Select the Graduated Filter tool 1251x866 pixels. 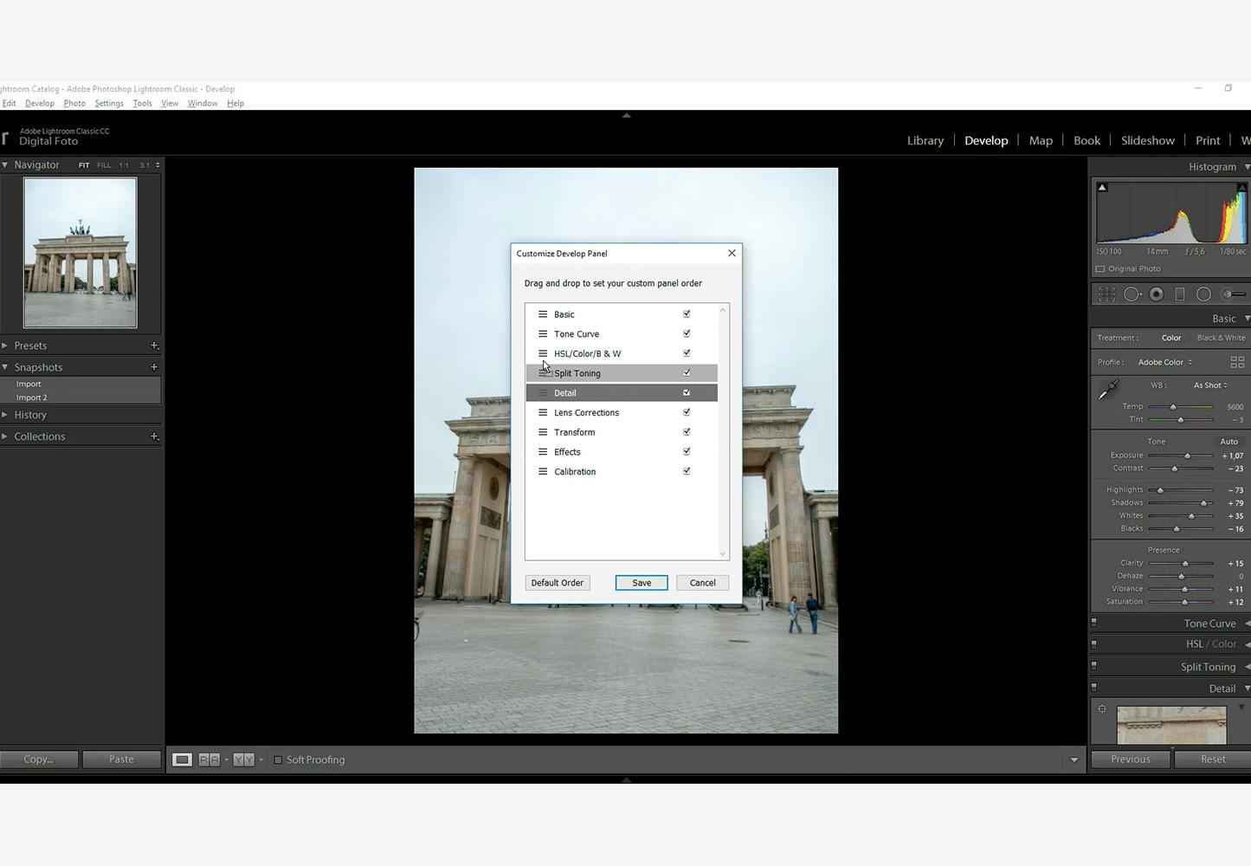[1179, 294]
